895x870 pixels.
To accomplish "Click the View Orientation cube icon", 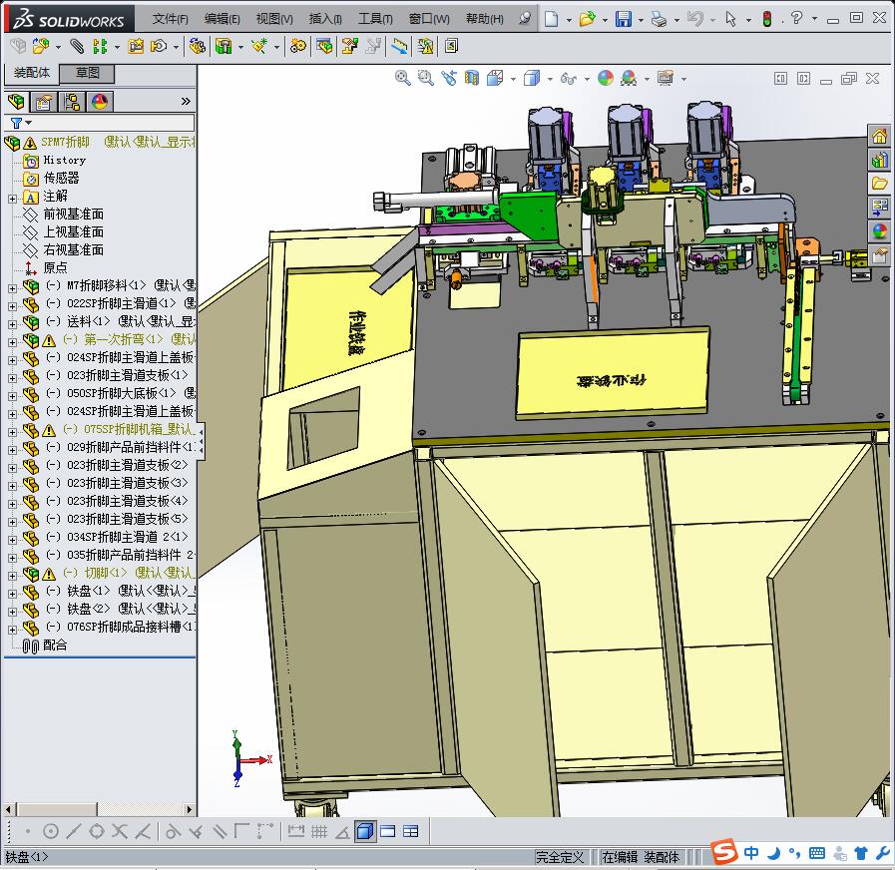I will coord(495,78).
